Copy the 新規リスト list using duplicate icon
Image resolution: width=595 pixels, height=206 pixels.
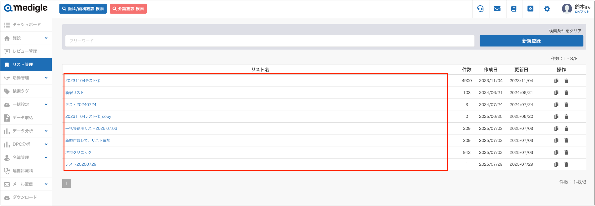[556, 93]
